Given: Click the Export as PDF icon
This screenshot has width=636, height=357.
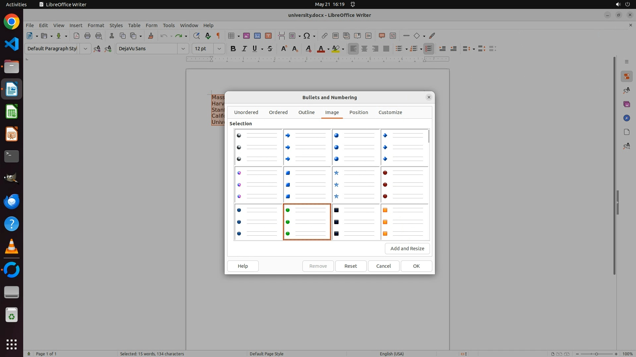Looking at the screenshot, I should click(x=77, y=36).
